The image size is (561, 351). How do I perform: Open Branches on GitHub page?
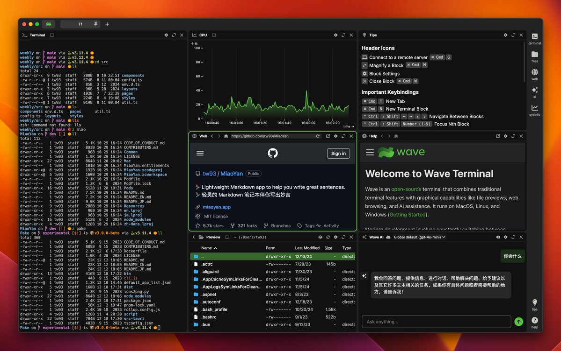click(277, 225)
